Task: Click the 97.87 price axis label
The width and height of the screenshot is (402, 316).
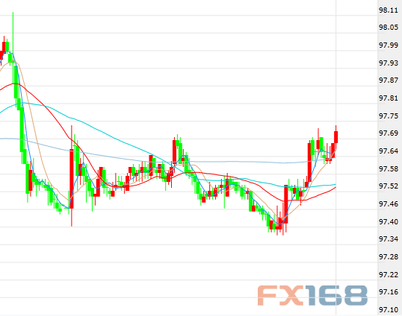Action: 389,80
